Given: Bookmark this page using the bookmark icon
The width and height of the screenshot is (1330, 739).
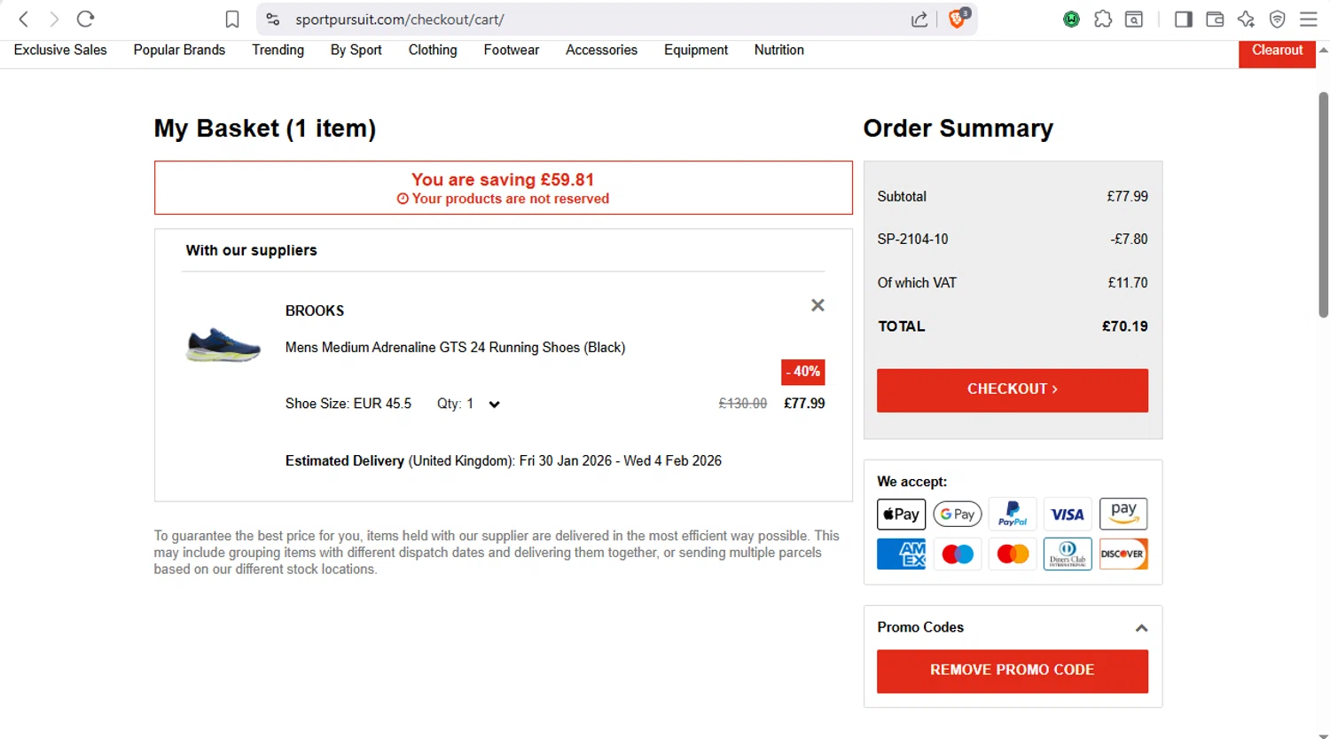Looking at the screenshot, I should pyautogui.click(x=232, y=19).
